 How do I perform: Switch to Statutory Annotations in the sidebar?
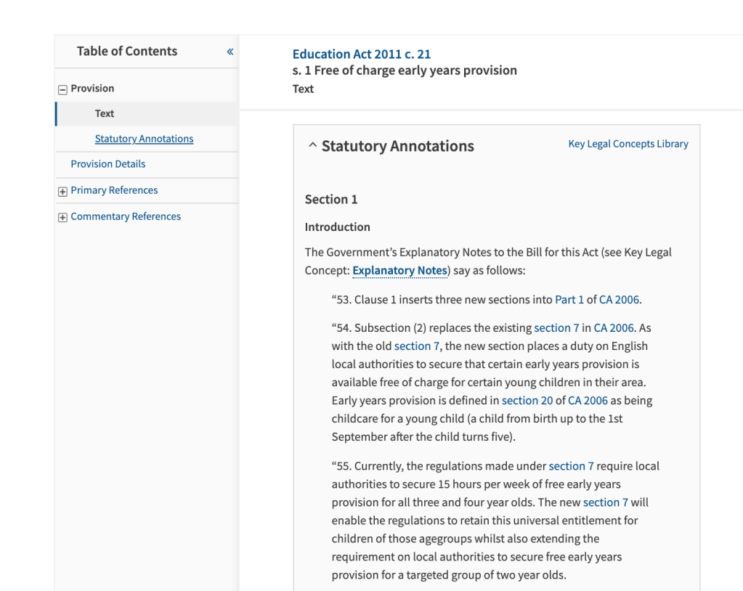coord(143,139)
